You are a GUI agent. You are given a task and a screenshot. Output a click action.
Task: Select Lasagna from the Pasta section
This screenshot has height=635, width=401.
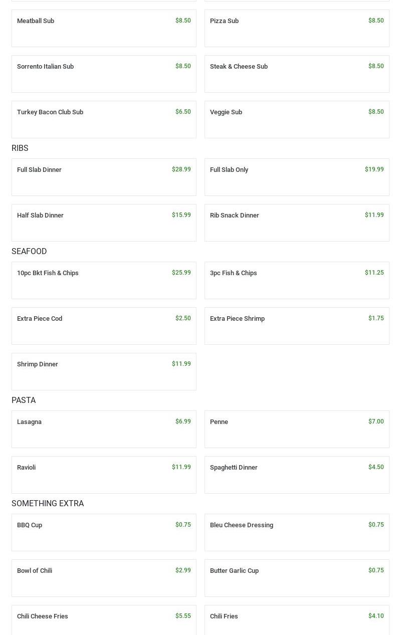pos(104,429)
